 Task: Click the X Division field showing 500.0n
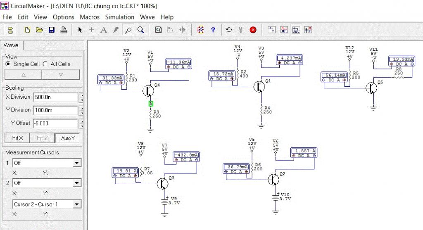click(x=56, y=97)
